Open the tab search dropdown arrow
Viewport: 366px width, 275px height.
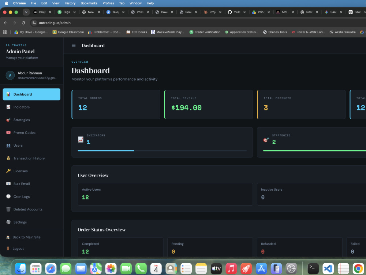click(x=26, y=12)
